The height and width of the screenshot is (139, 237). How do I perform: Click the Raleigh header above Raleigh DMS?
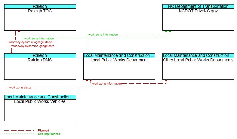point(40,55)
